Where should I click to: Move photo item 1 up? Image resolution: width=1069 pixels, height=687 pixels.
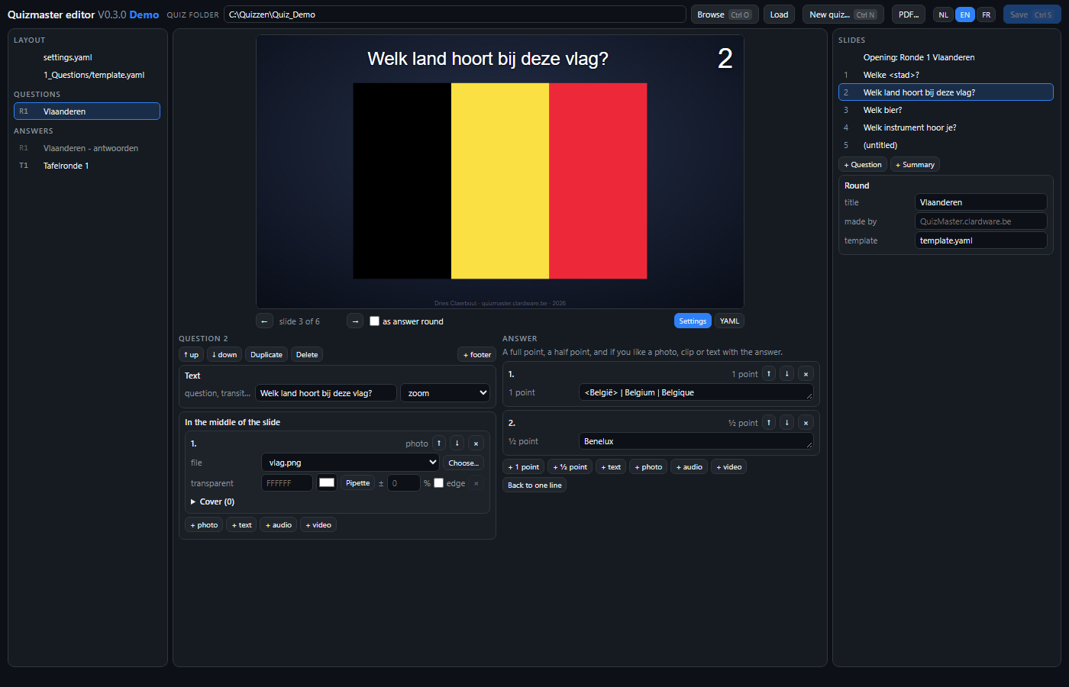point(439,443)
